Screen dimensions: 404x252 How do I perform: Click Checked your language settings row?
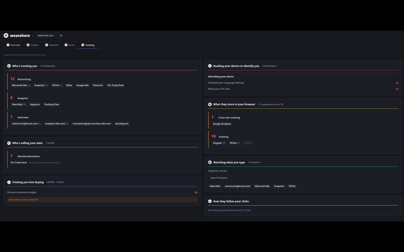tap(303, 83)
